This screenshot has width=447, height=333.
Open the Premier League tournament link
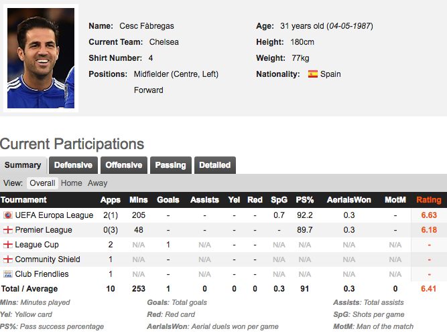click(x=44, y=230)
